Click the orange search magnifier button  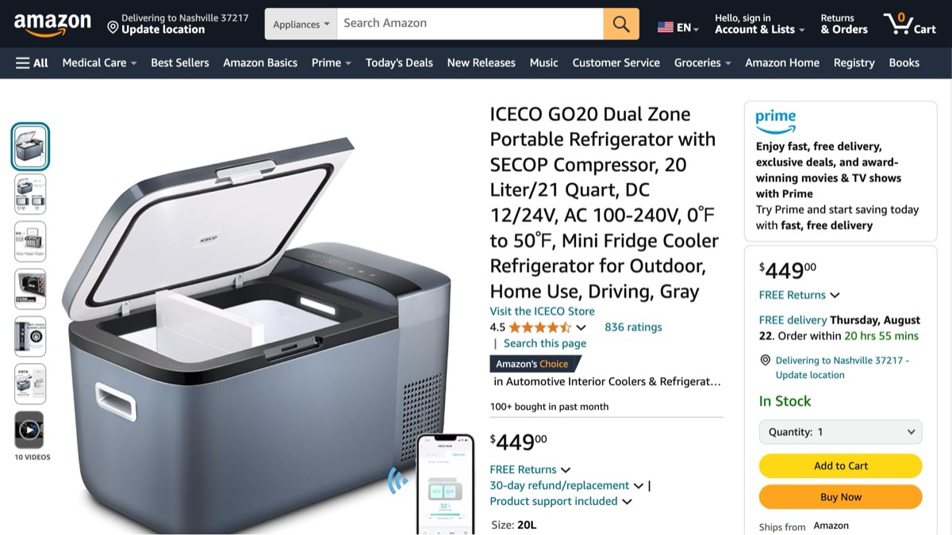click(x=621, y=24)
